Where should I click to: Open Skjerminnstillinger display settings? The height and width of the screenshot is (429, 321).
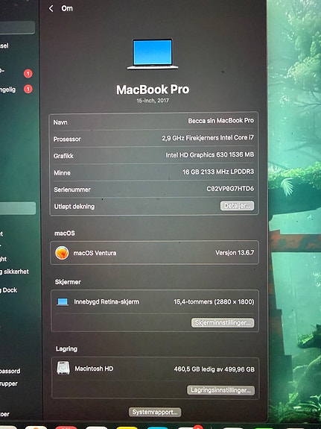point(223,322)
